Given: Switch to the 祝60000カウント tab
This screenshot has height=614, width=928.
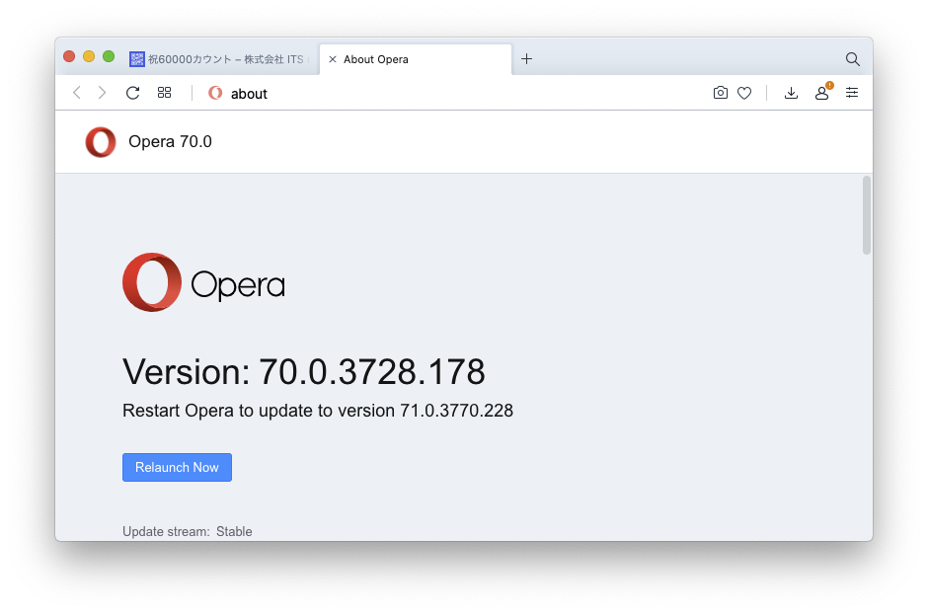Looking at the screenshot, I should tap(222, 59).
